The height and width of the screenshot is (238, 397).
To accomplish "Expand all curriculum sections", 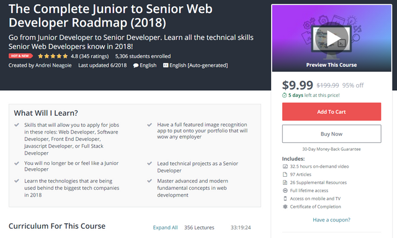I will [165, 227].
